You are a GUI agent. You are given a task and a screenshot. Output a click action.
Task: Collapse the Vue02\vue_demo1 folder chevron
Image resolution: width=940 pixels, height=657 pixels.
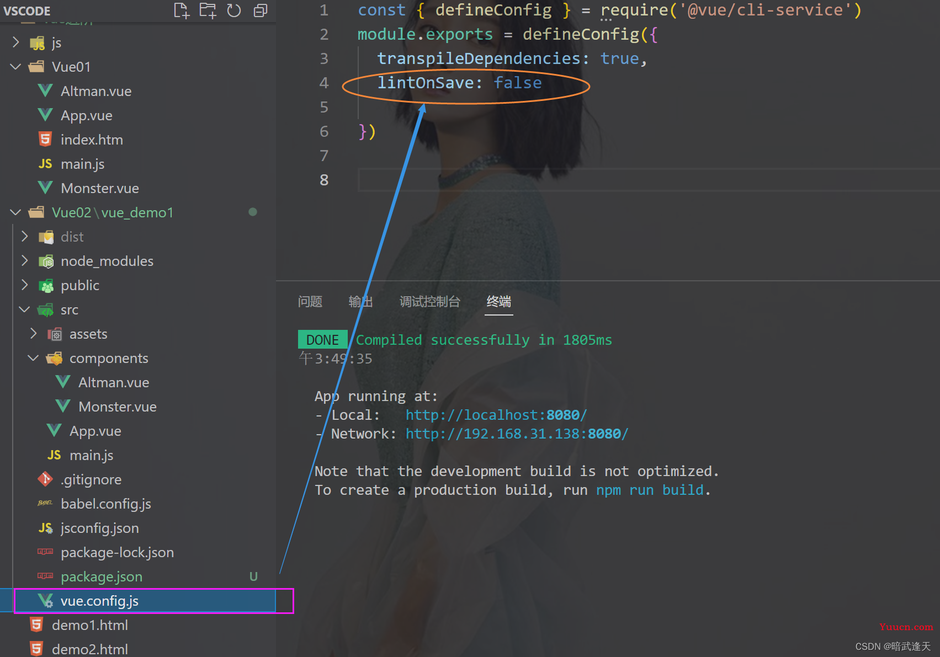pyautogui.click(x=16, y=212)
